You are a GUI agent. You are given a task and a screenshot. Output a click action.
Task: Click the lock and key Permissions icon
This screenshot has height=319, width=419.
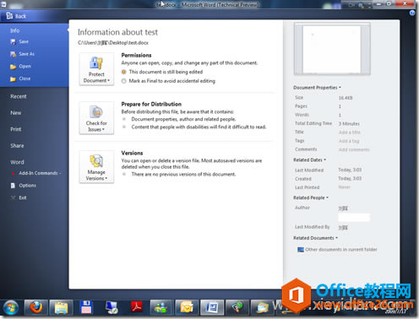tap(96, 62)
